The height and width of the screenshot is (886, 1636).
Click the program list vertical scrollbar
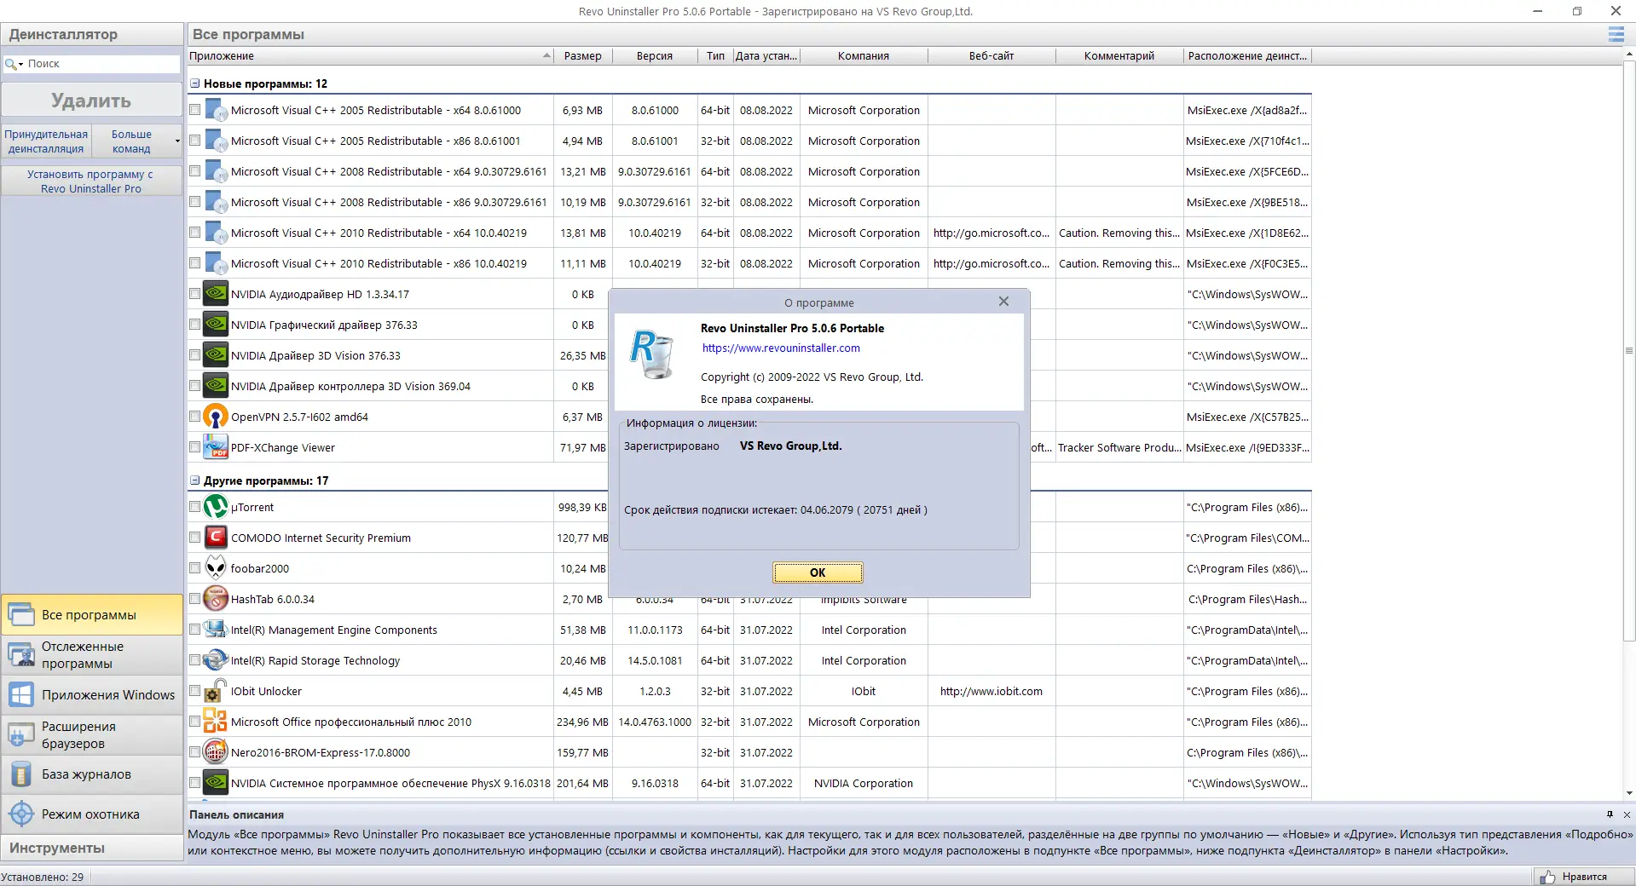[1629, 350]
